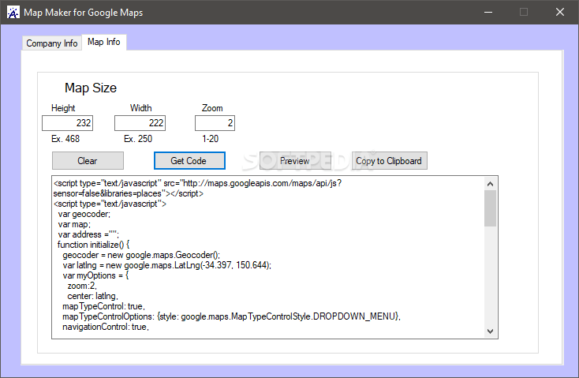Click the 'zoom:2,' code line
This screenshot has height=378, width=579.
[x=82, y=286]
